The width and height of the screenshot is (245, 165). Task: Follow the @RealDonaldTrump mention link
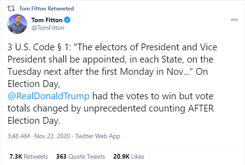tap(49, 96)
